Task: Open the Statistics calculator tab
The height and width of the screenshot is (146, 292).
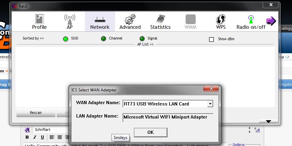Action: click(x=160, y=21)
